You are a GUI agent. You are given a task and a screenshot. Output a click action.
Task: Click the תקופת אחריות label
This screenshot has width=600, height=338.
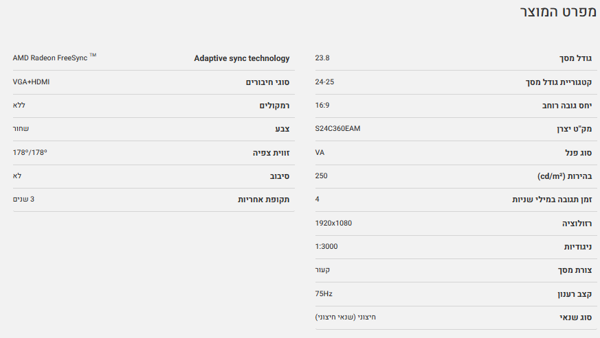[x=263, y=200]
